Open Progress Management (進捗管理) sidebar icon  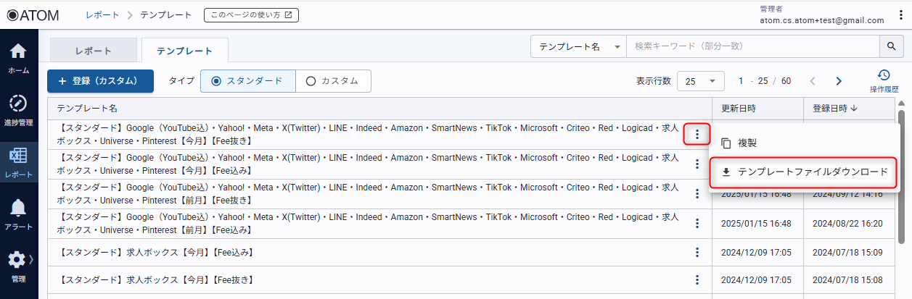19,109
